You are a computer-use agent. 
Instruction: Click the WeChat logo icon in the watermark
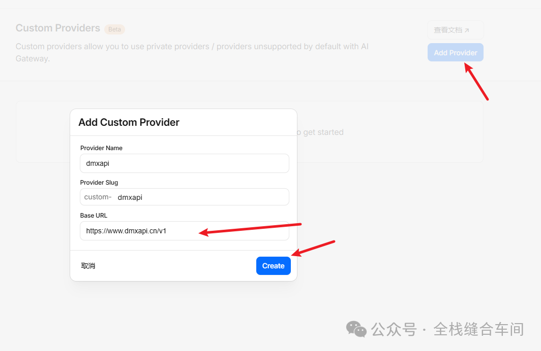point(356,329)
